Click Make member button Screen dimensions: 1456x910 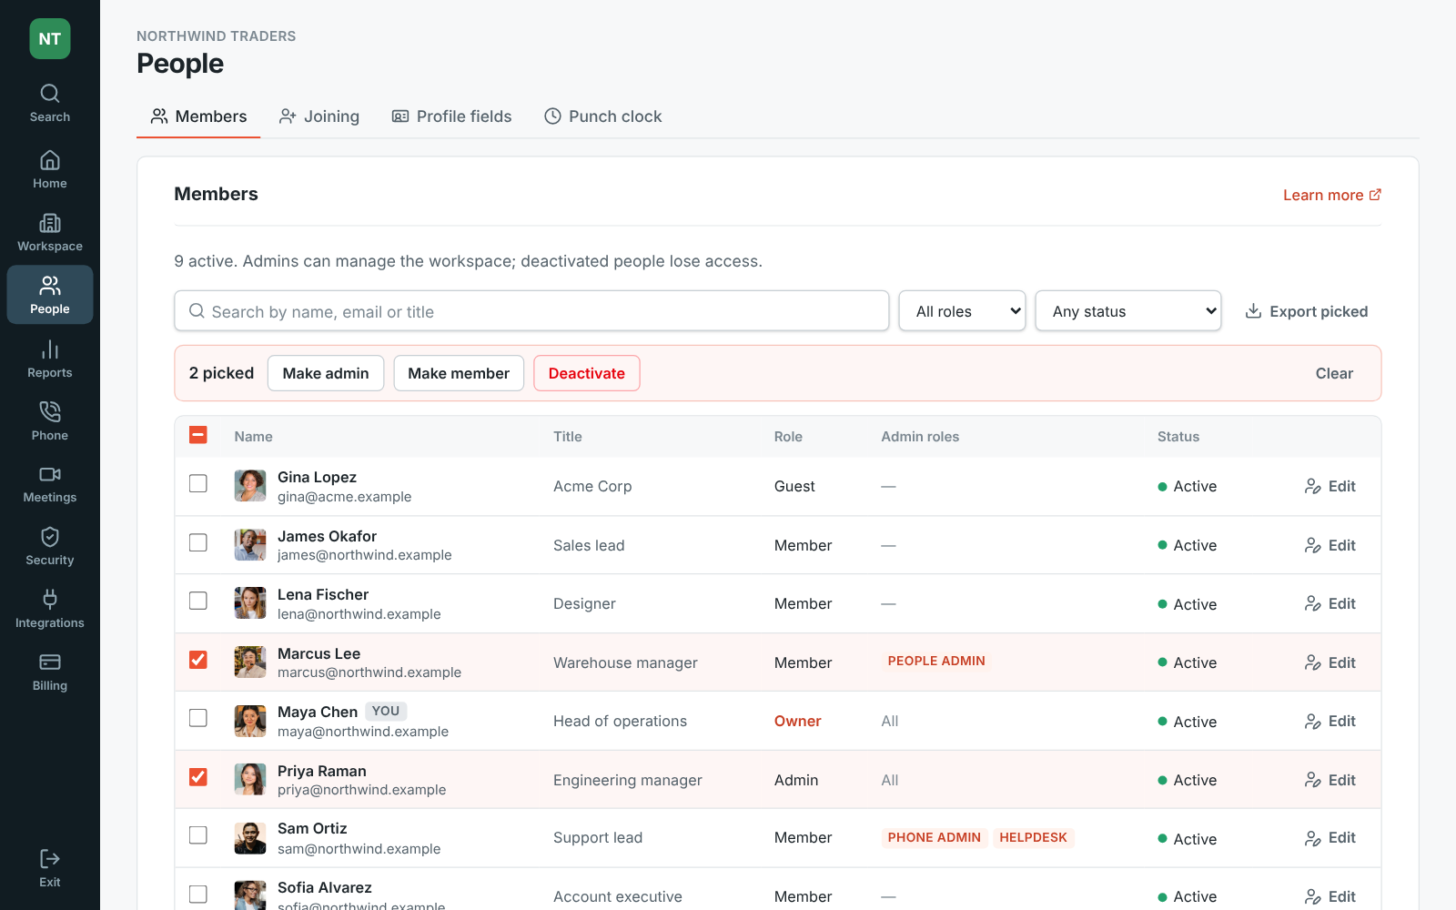tap(459, 373)
